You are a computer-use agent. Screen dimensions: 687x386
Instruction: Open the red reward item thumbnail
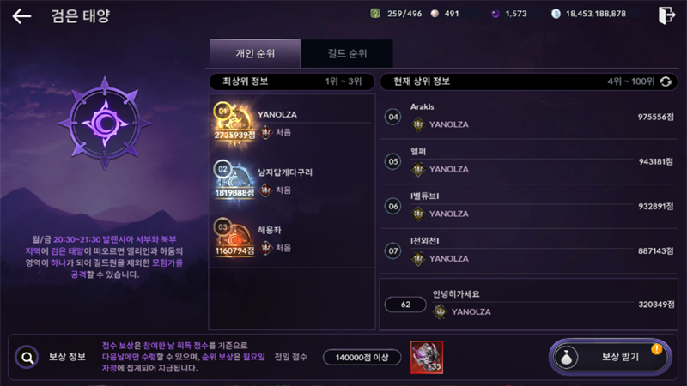427,357
